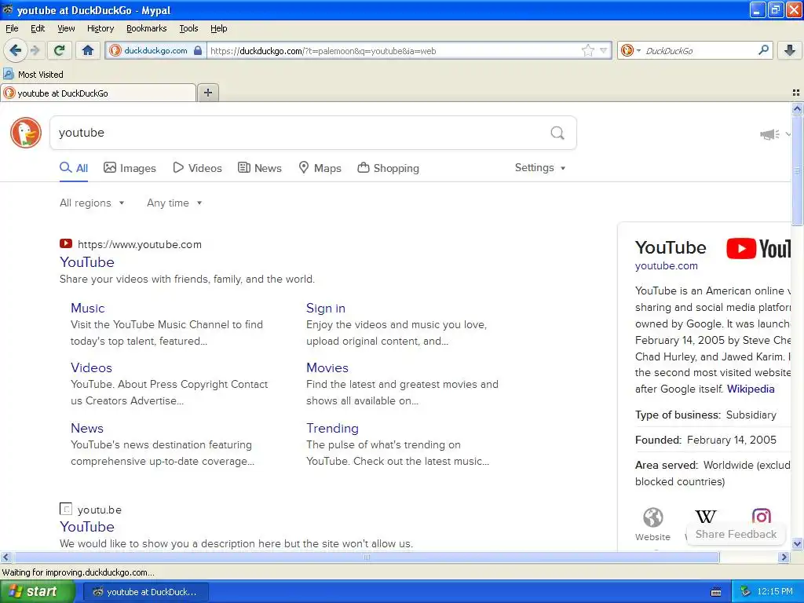Screen dimensions: 804x603
Task: Click the Wikipedia W icon
Action: click(x=706, y=517)
